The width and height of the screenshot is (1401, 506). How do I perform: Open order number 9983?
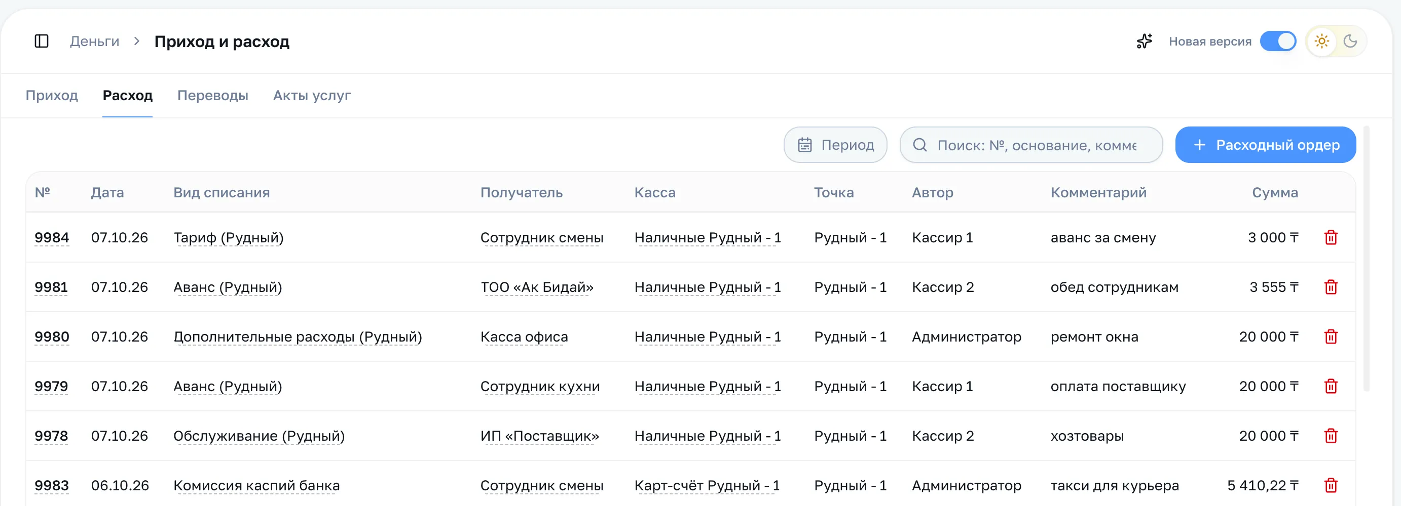click(x=51, y=486)
